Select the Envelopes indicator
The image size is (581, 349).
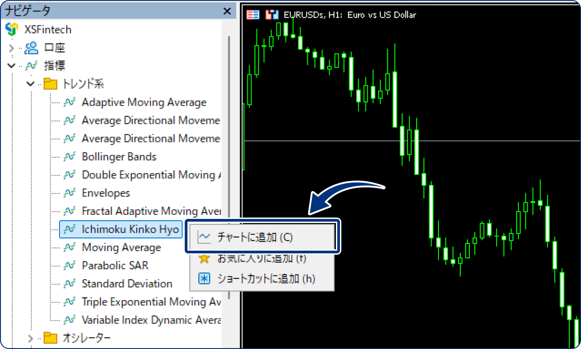coord(105,193)
